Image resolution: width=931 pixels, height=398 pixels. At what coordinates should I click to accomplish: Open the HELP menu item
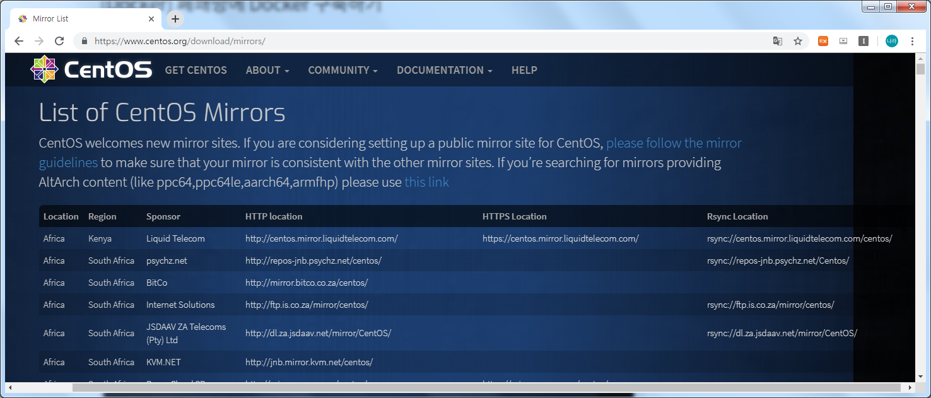pos(524,70)
